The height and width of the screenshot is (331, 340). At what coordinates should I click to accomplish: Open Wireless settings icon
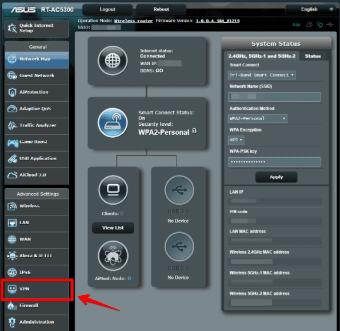pos(12,206)
